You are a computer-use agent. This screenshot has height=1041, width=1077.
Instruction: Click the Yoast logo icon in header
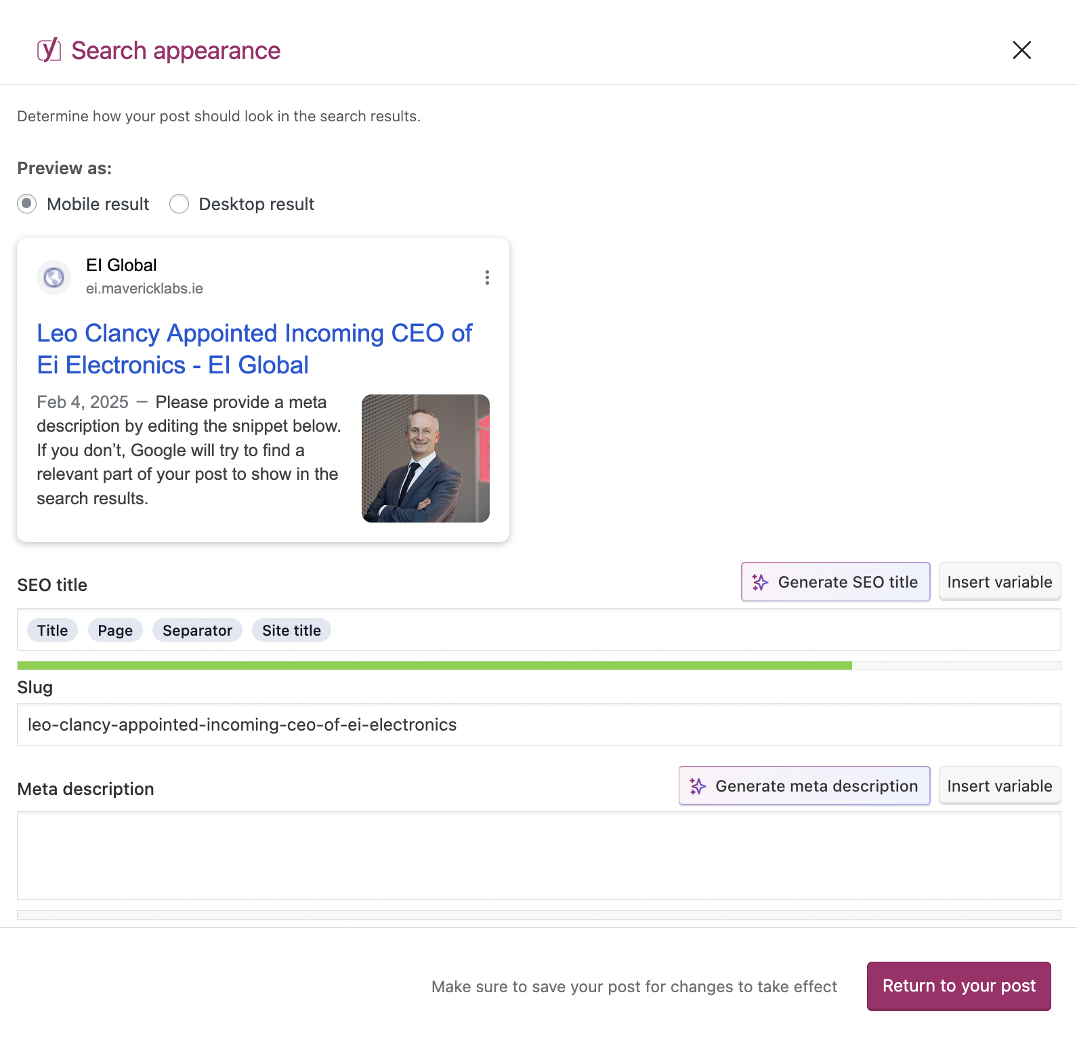coord(49,50)
